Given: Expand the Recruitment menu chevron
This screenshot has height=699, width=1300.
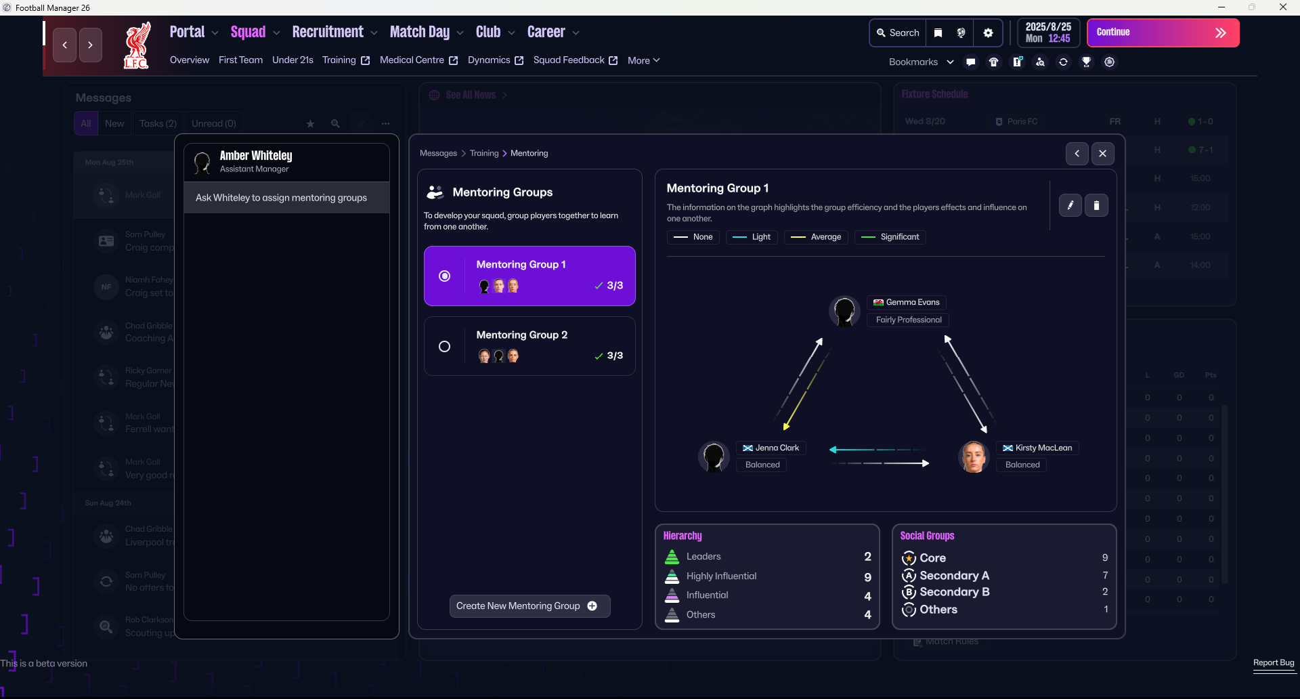Looking at the screenshot, I should tap(374, 33).
